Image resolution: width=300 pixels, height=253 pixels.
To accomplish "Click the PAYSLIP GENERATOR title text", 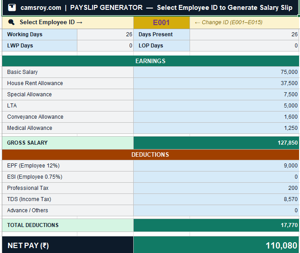I will point(106,8).
